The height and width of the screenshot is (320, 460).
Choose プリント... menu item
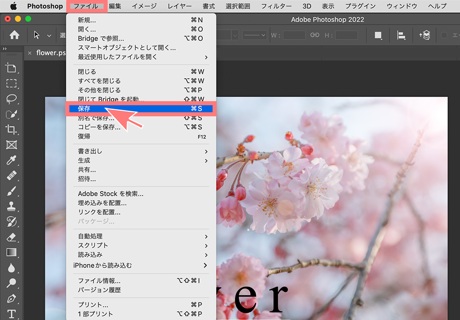coord(141,305)
